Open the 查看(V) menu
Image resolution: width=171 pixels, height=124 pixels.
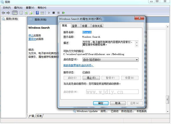(x=30, y=8)
